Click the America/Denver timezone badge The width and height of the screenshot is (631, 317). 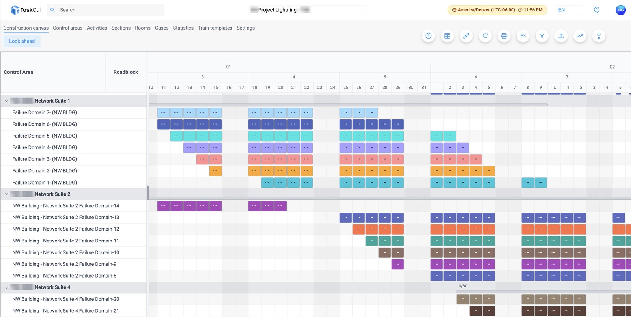[497, 10]
